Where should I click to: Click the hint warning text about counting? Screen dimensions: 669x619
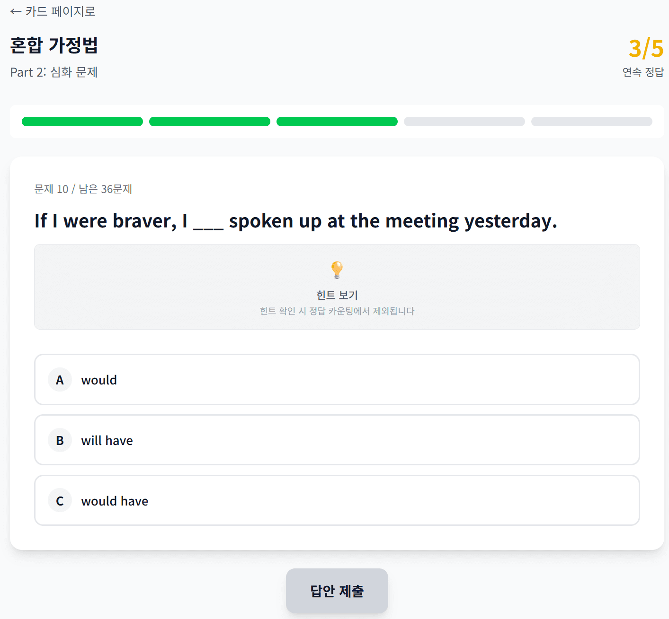pyautogui.click(x=337, y=311)
